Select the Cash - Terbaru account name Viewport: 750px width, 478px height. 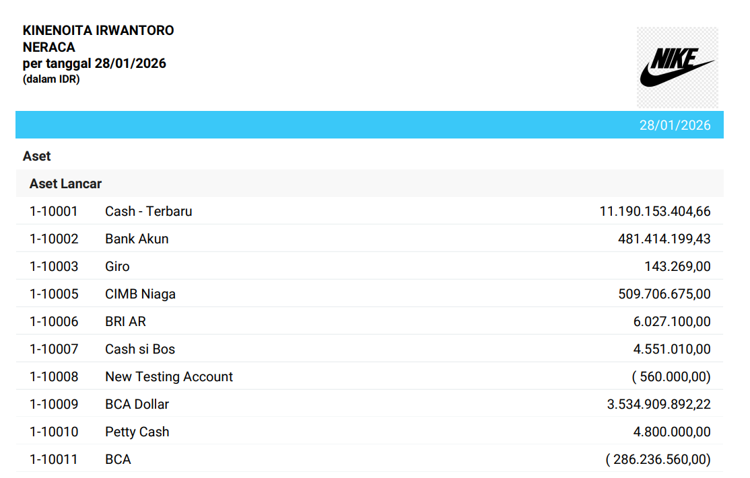coord(148,211)
